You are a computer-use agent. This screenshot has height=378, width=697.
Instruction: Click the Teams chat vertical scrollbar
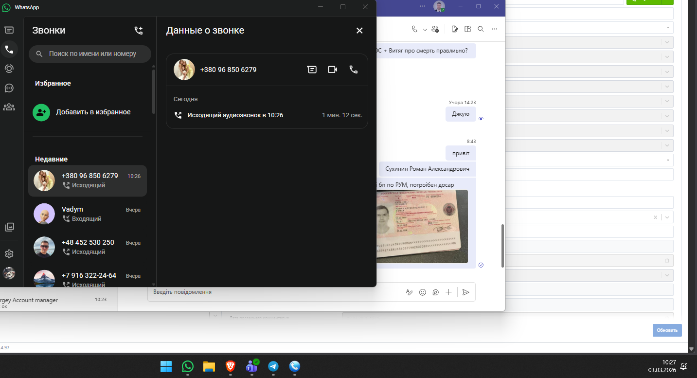point(502,246)
